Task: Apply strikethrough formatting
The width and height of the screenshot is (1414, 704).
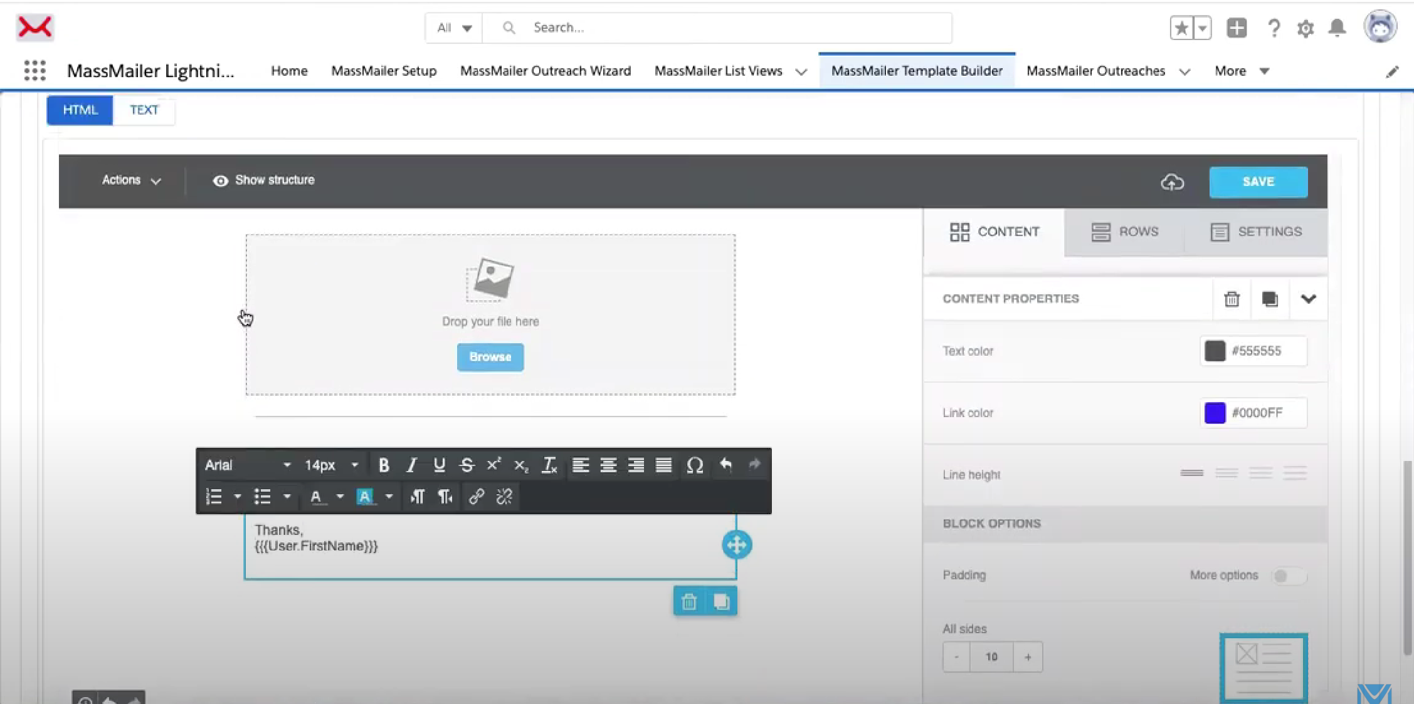Action: coord(467,465)
